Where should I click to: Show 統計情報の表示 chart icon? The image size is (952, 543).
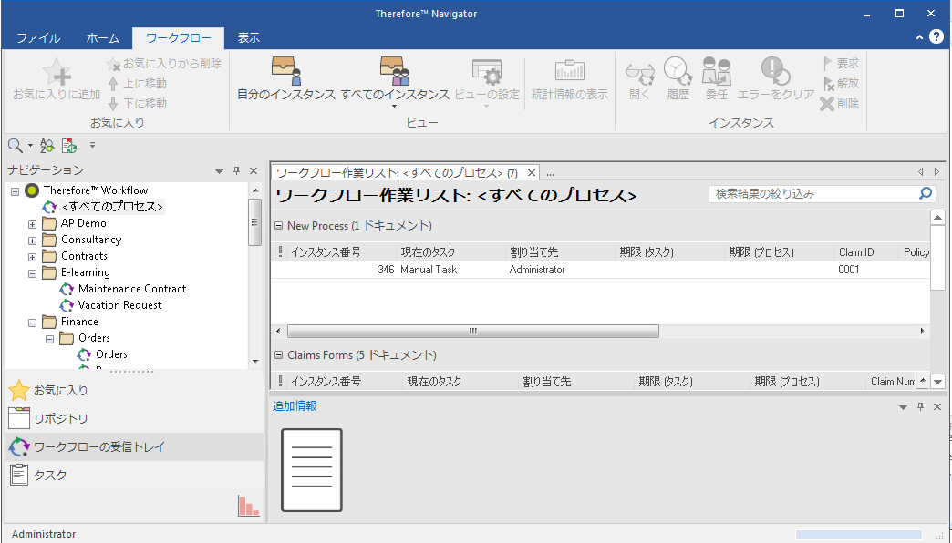(x=570, y=72)
